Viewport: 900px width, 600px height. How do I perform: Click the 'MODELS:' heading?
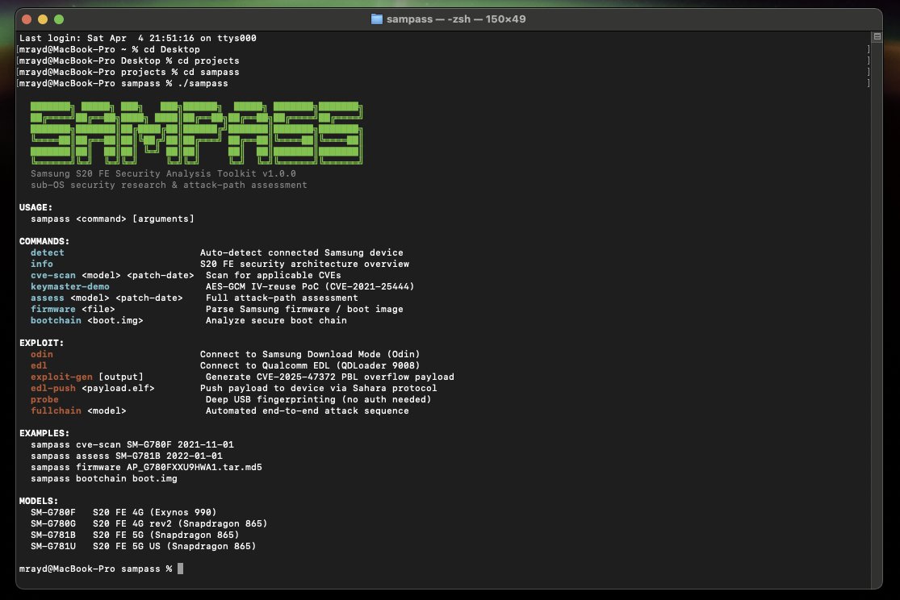[x=39, y=501]
